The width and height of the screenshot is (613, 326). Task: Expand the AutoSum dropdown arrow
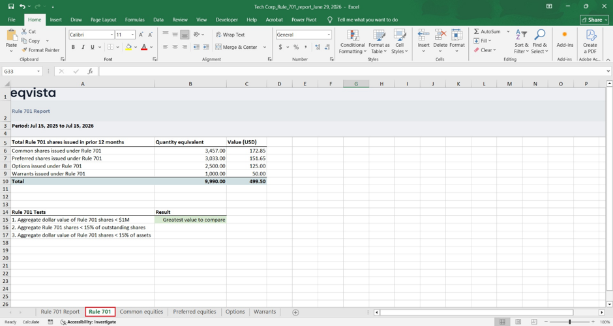click(508, 31)
